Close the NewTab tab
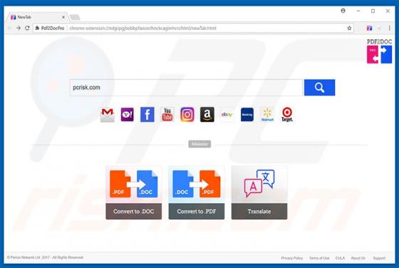The height and width of the screenshot is (268, 399). pyautogui.click(x=63, y=17)
